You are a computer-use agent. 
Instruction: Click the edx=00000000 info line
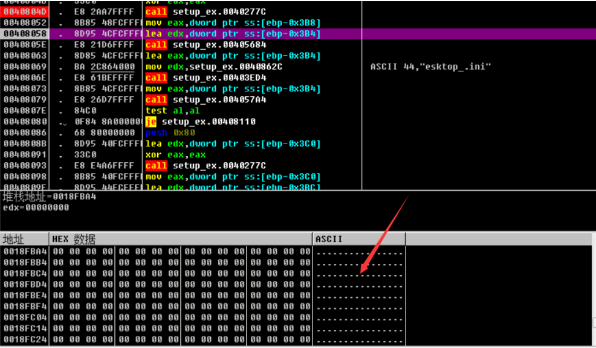click(36, 208)
